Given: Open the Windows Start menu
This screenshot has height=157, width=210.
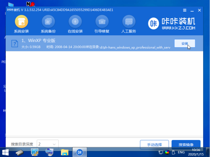Looking at the screenshot, I should pyautogui.click(x=5, y=152).
